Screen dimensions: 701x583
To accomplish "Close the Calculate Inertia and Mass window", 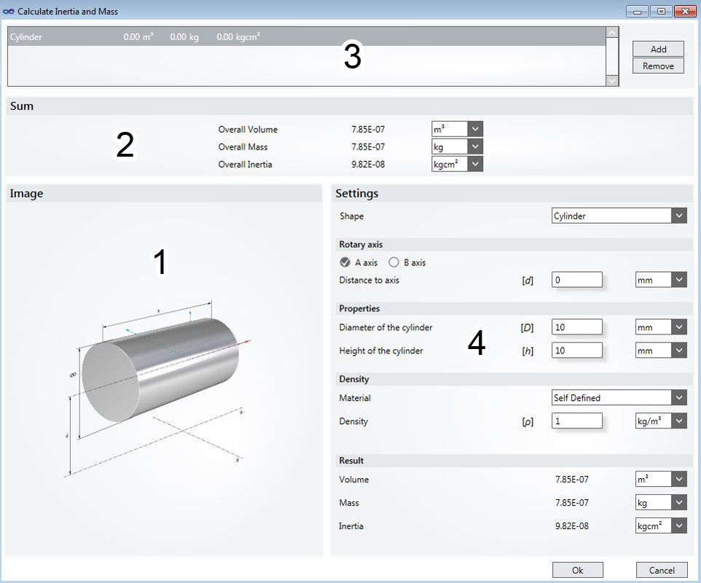I will 684,11.
